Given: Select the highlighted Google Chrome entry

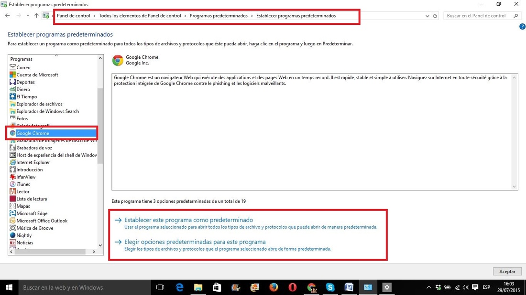Looking at the screenshot, I should click(53, 133).
